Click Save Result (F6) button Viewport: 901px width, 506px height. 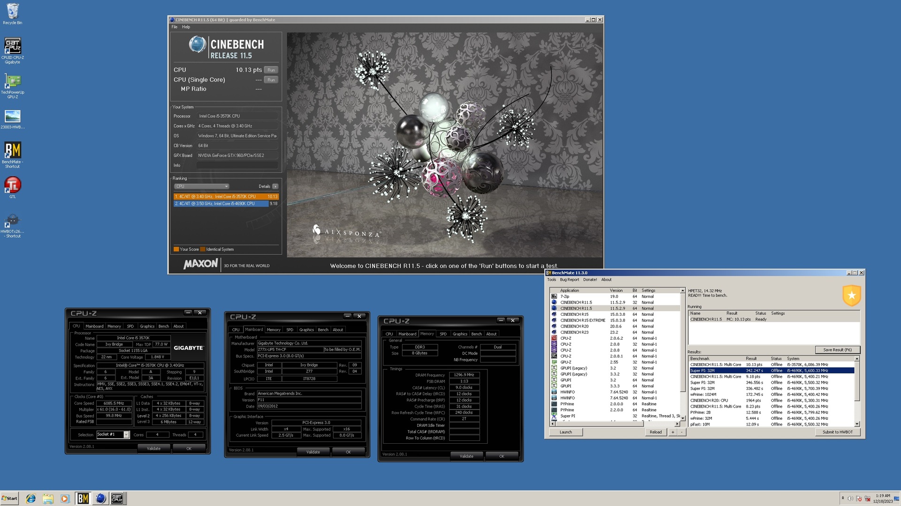pos(838,350)
